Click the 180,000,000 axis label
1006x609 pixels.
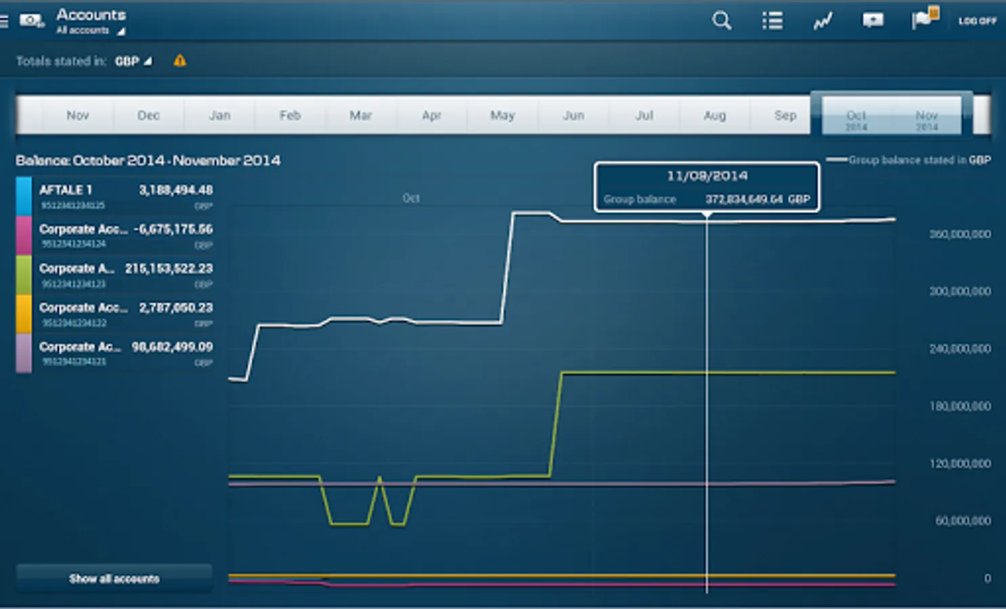(960, 406)
